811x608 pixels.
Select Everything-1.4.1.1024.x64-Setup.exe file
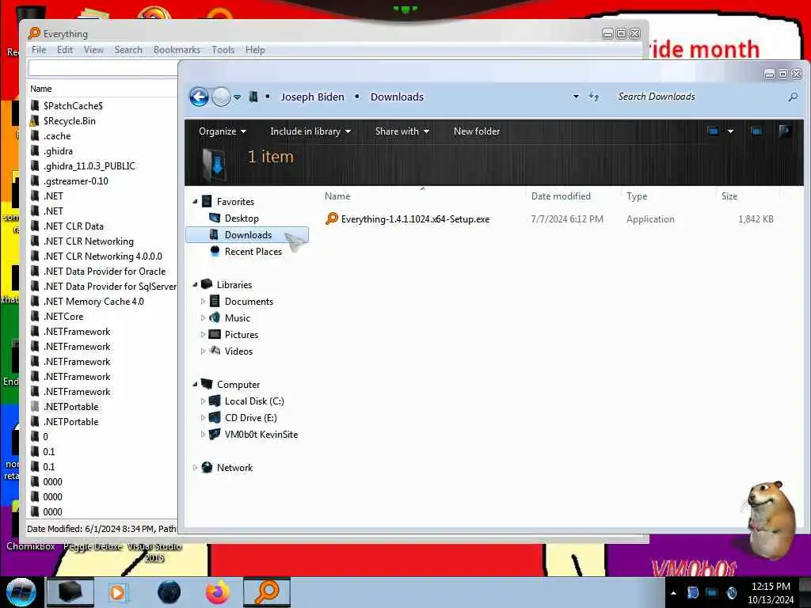(x=415, y=219)
